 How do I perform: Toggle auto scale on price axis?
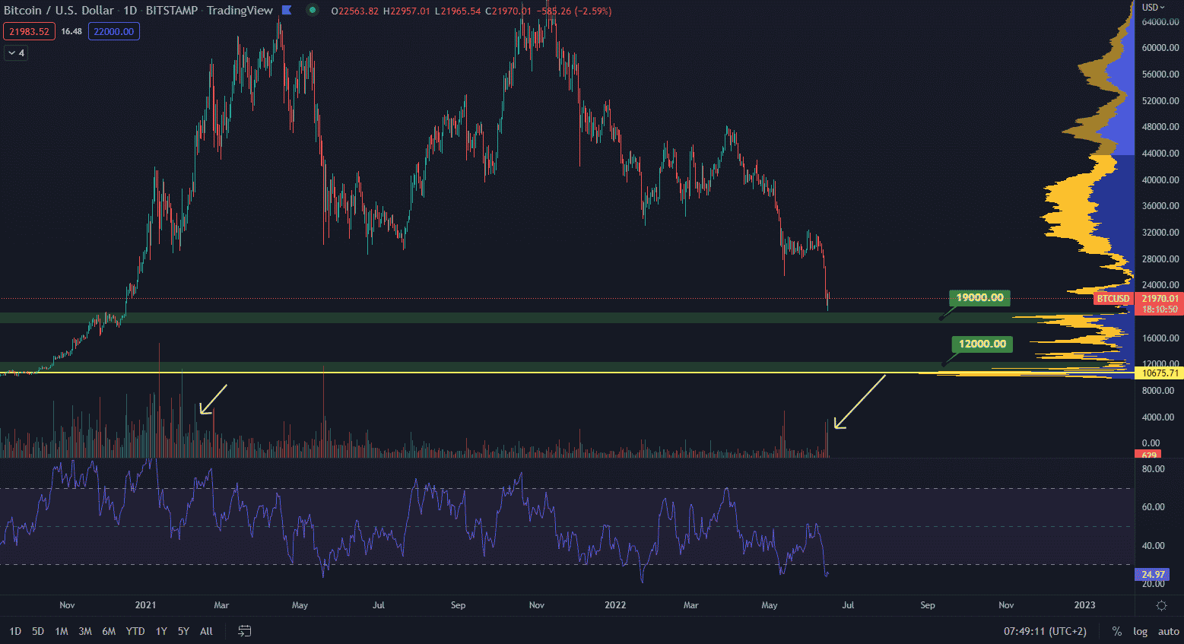[1168, 631]
